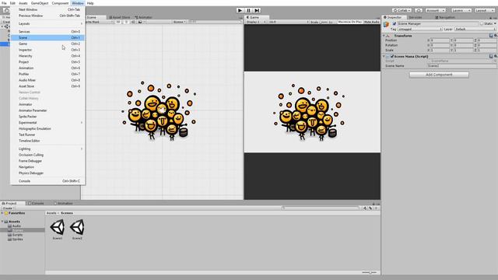Adjust the Project thumbnail size slider
The width and height of the screenshot is (498, 280).
pyautogui.click(x=370, y=272)
